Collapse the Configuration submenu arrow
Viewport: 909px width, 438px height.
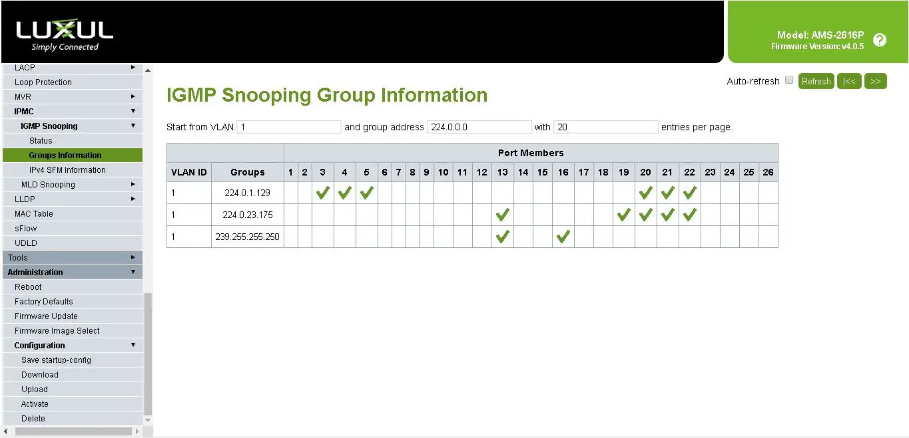(133, 345)
